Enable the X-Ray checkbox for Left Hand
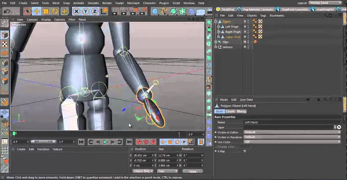Image resolution: width=347 pixels, height=180 pixels. (244, 151)
